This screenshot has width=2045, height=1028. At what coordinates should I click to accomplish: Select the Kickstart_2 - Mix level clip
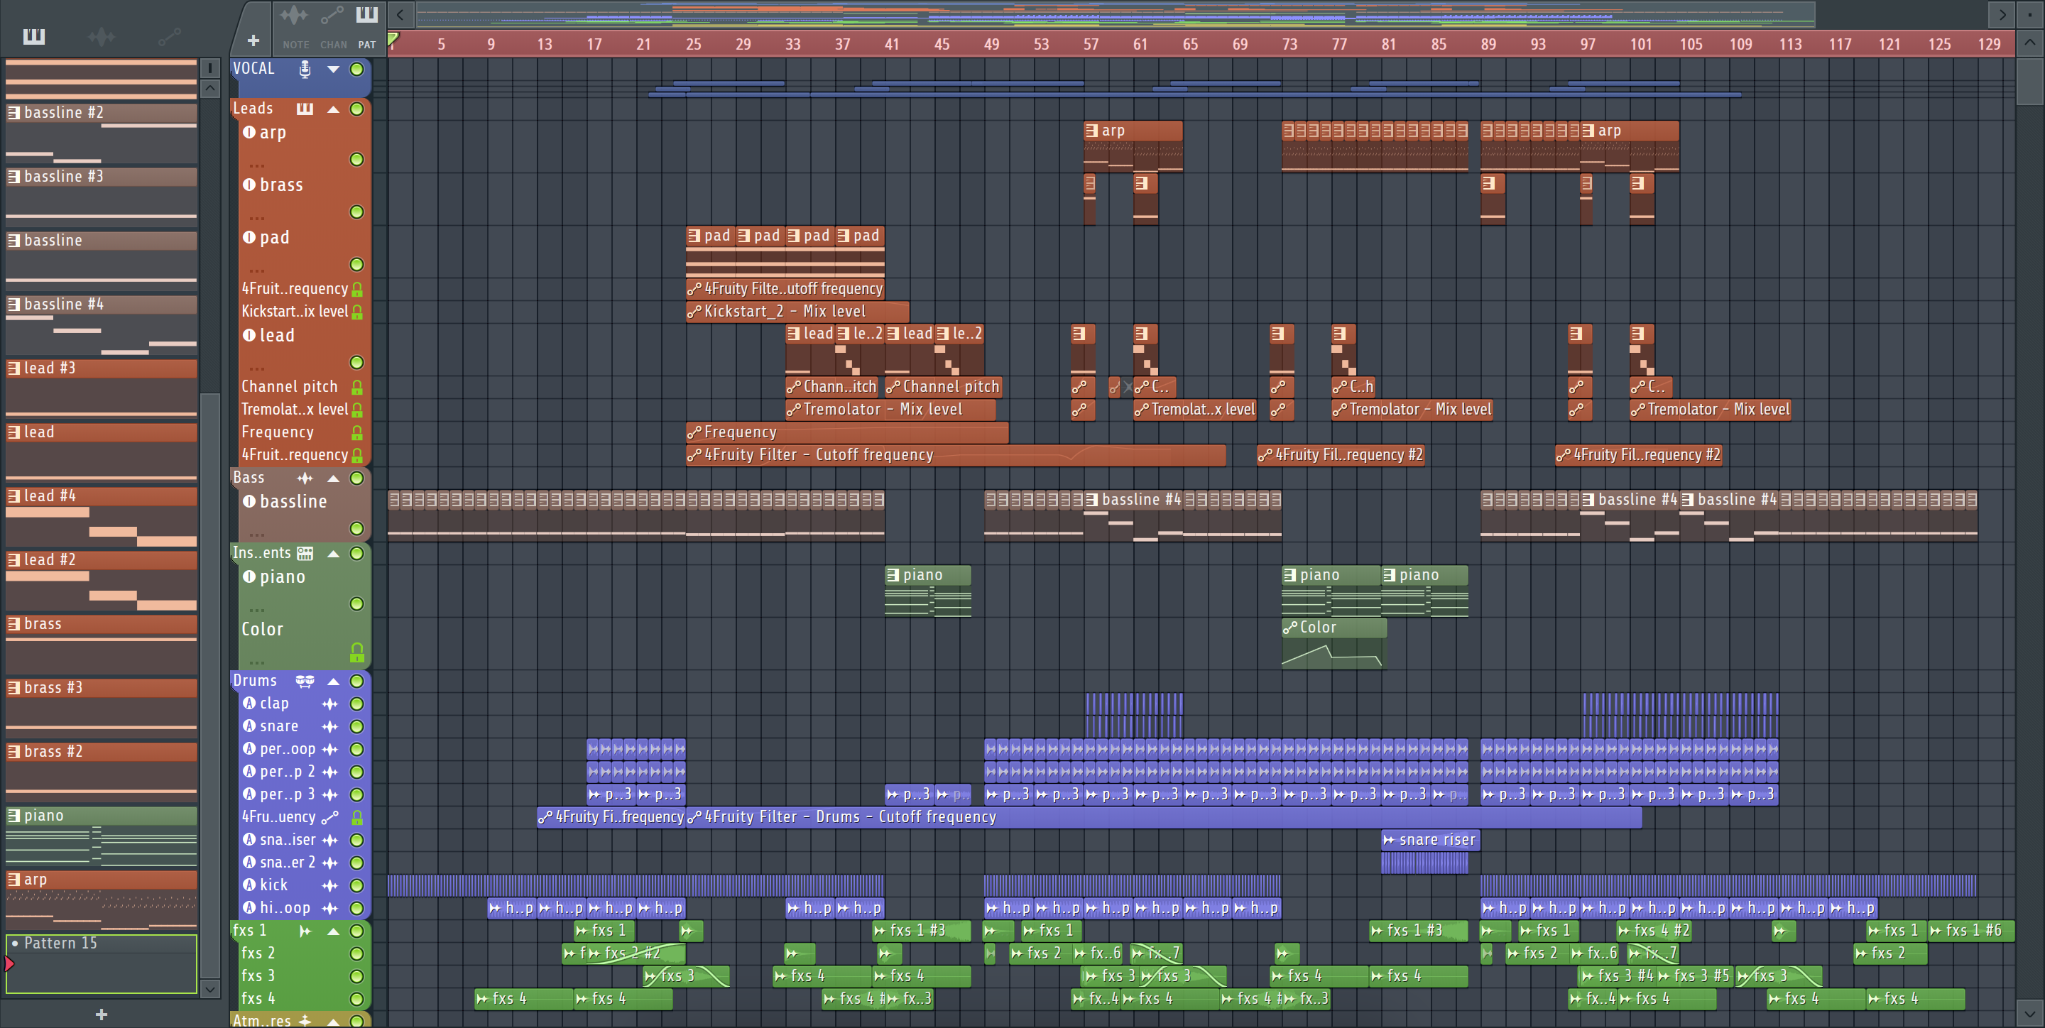(797, 312)
